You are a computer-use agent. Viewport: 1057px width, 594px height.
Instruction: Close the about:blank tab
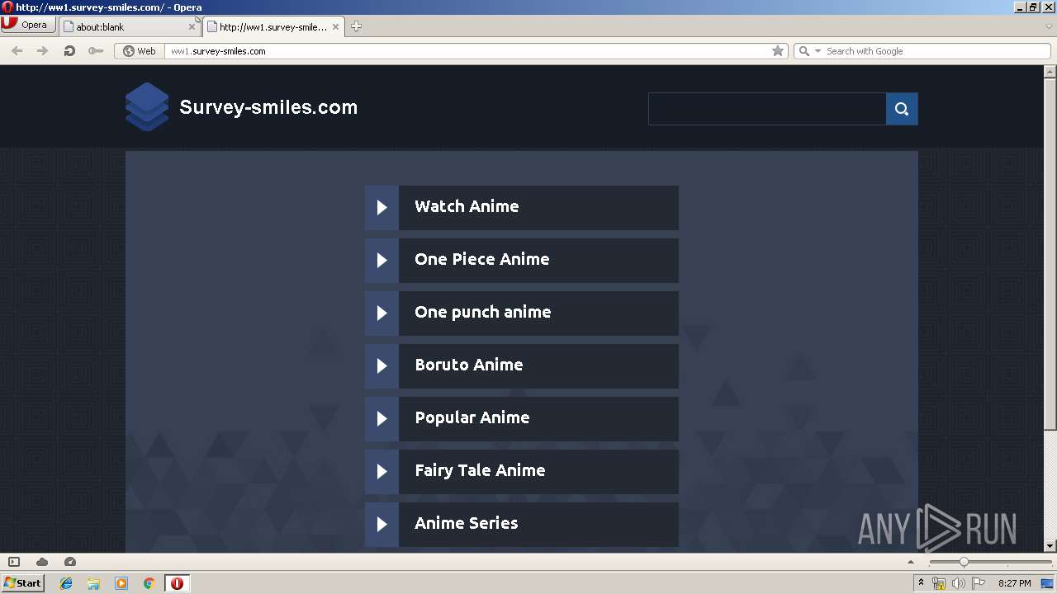[x=192, y=26]
